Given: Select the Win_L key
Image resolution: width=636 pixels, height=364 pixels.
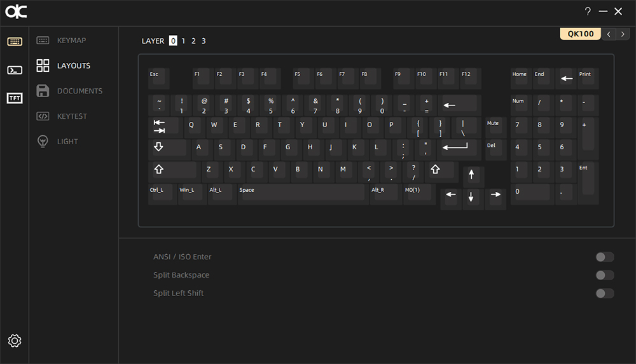Looking at the screenshot, I should [x=192, y=194].
